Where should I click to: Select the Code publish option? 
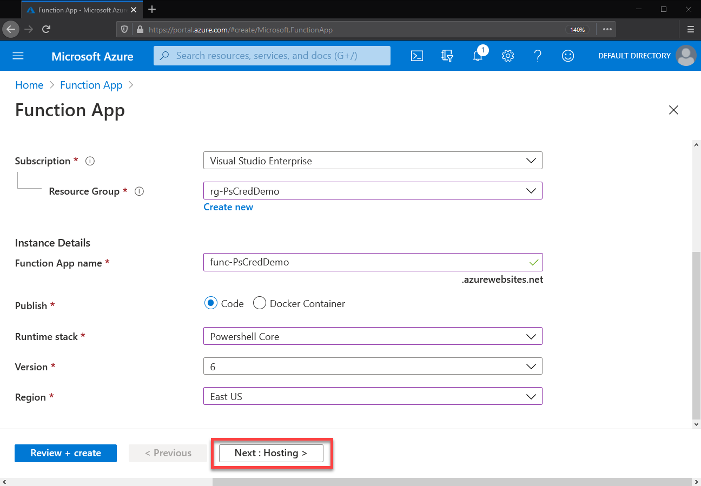point(211,303)
